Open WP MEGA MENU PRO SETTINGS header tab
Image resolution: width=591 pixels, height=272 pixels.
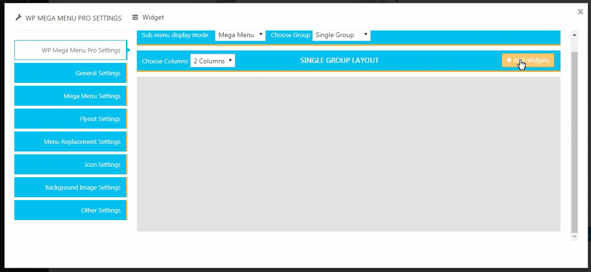point(68,18)
